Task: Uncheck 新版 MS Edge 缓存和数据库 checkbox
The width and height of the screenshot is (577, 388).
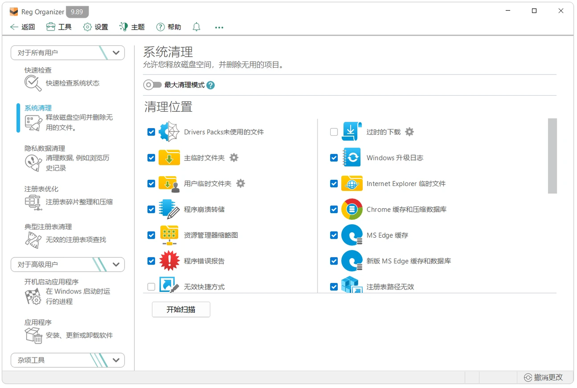Action: (334, 261)
